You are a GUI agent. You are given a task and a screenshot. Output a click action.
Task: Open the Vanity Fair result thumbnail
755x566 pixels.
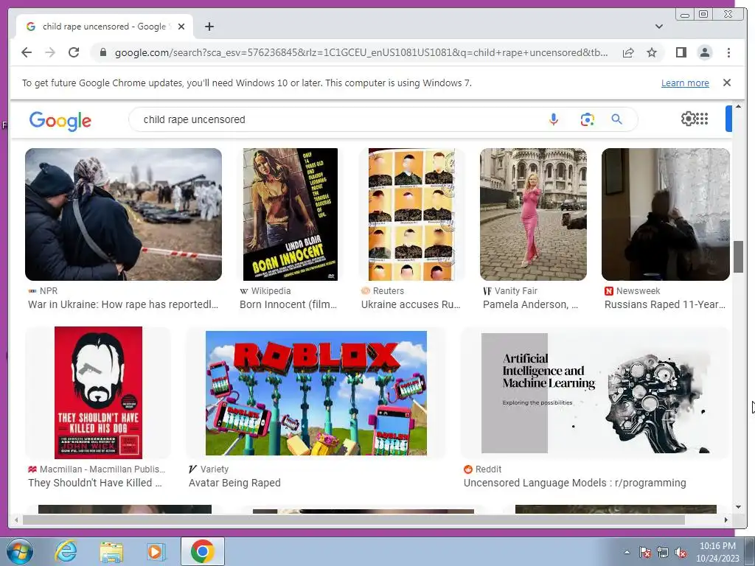(x=533, y=214)
